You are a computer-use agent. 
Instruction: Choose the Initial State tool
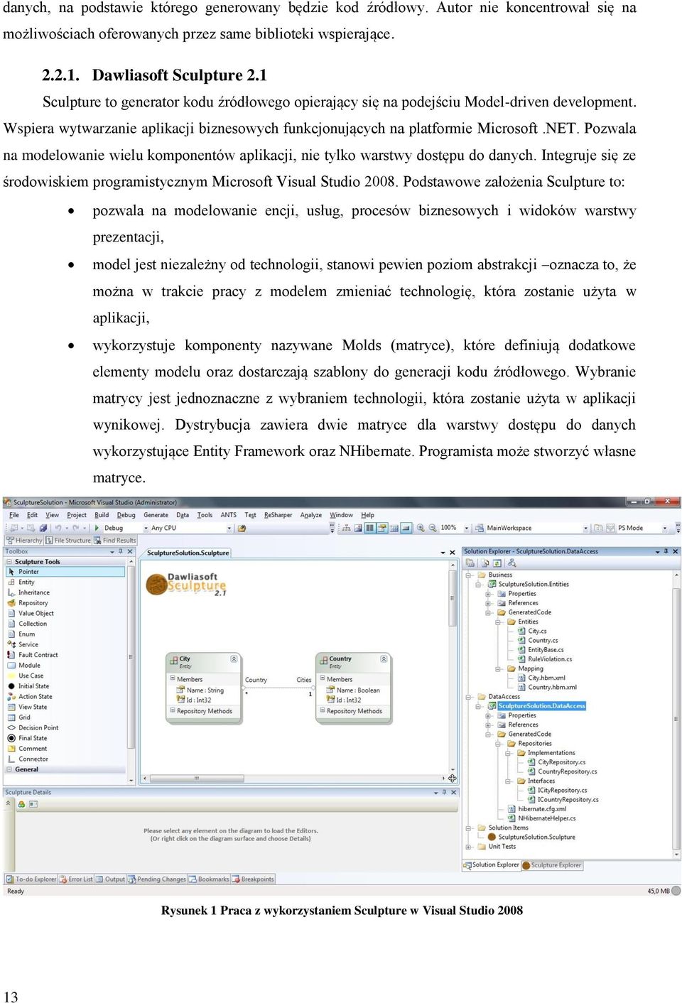[x=66, y=686]
